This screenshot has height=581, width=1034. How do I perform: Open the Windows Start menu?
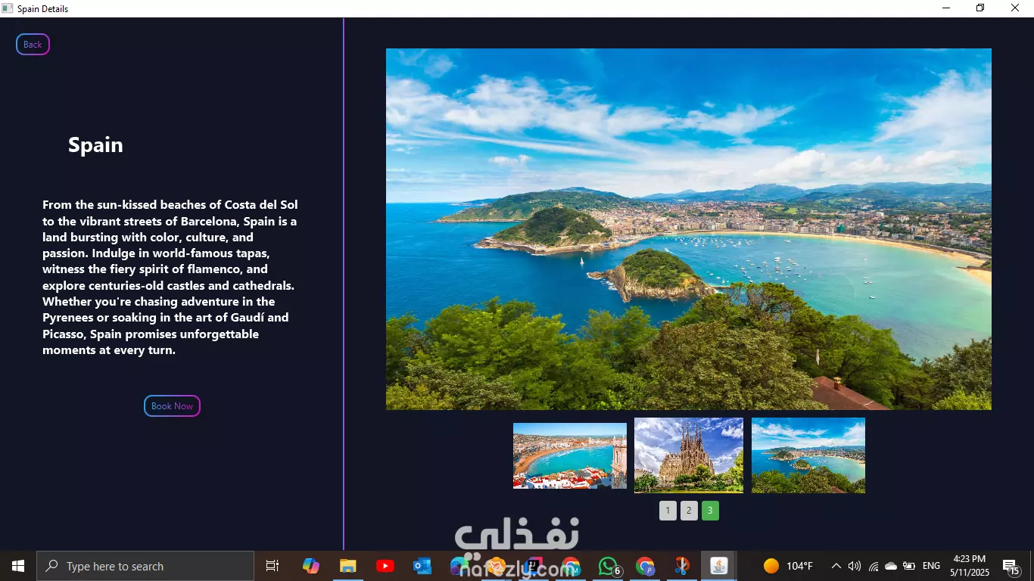18,566
